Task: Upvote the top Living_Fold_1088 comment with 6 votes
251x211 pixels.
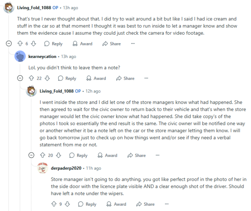Action: (x=21, y=44)
